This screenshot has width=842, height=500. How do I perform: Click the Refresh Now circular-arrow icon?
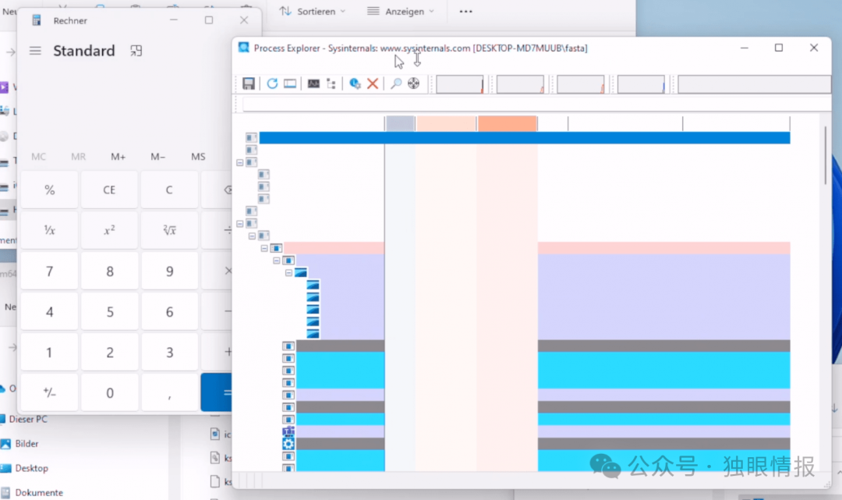coord(272,83)
